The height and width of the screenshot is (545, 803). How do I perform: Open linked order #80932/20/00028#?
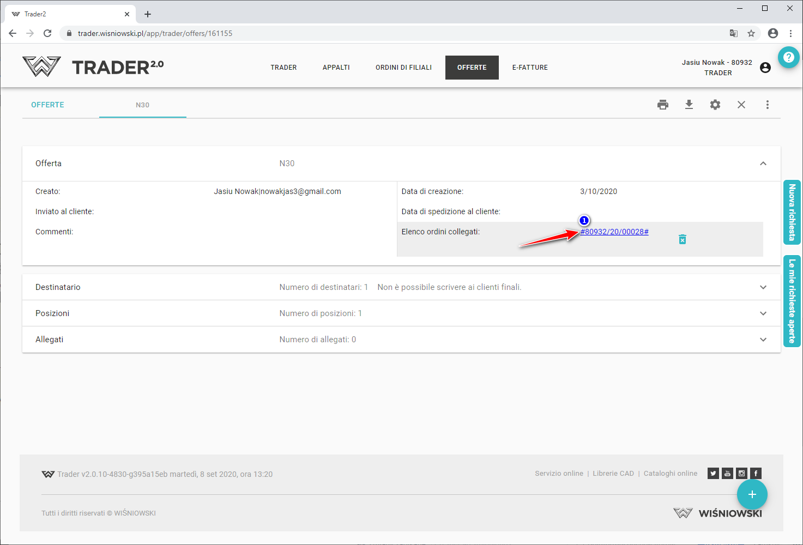pos(614,232)
